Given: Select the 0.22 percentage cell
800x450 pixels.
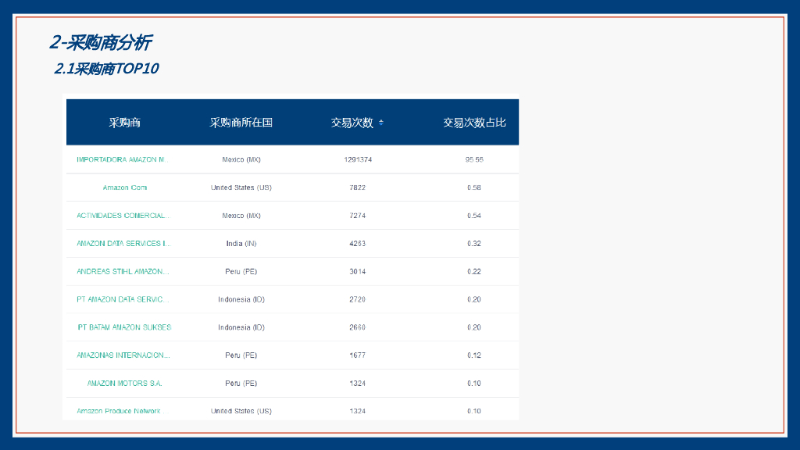Looking at the screenshot, I should (x=474, y=271).
